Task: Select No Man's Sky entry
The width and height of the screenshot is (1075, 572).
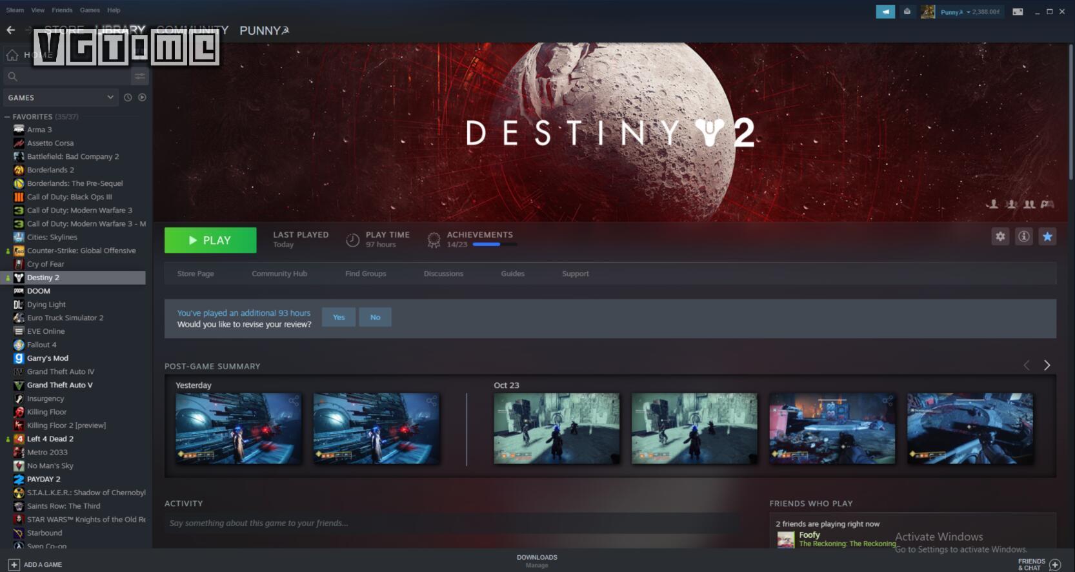Action: [x=50, y=465]
